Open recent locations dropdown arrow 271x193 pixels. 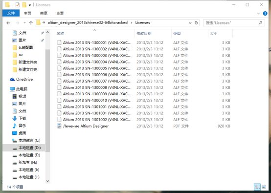pyautogui.click(x=24, y=23)
